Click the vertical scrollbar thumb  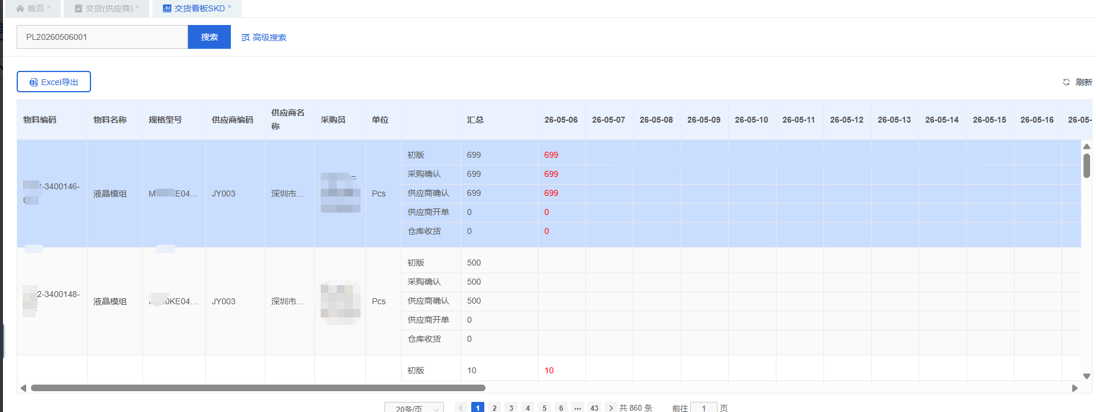1086,166
